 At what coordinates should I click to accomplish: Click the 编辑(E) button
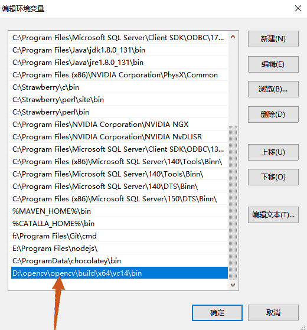point(273,64)
